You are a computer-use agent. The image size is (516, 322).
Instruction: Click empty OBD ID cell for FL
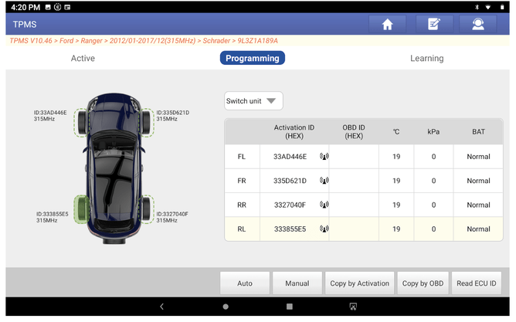354,157
